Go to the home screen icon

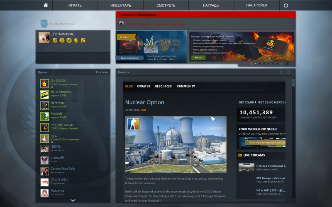point(46,5)
